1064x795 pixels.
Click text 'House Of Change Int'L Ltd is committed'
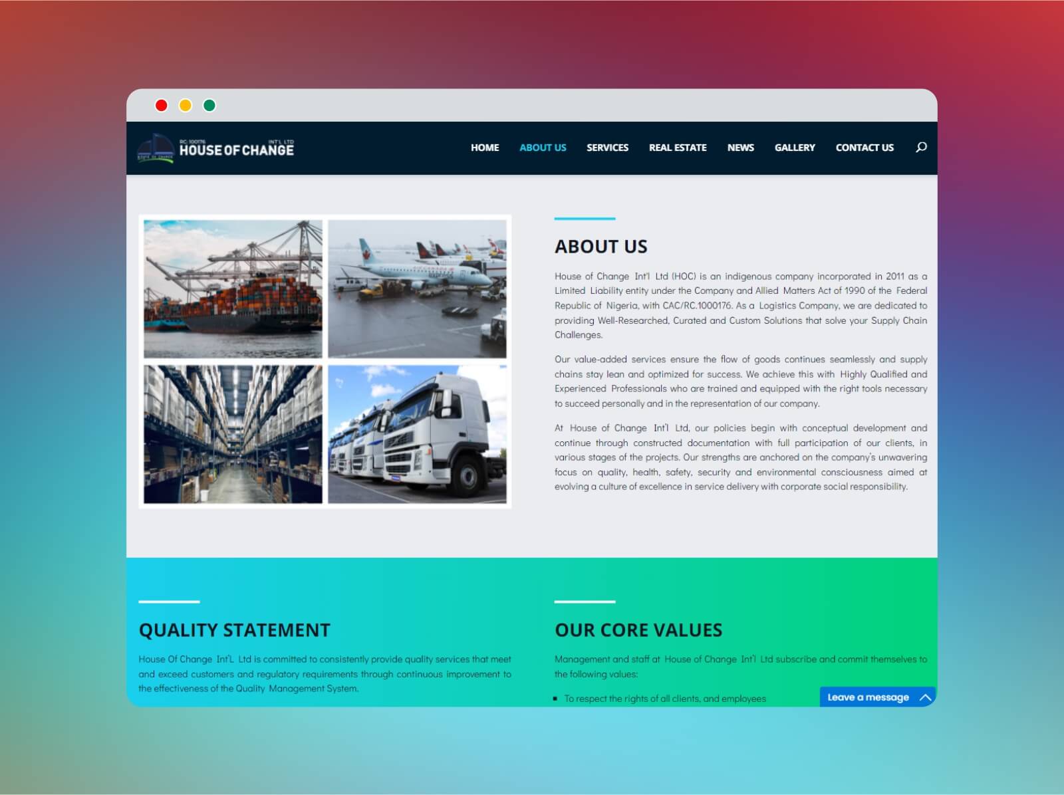[325, 674]
